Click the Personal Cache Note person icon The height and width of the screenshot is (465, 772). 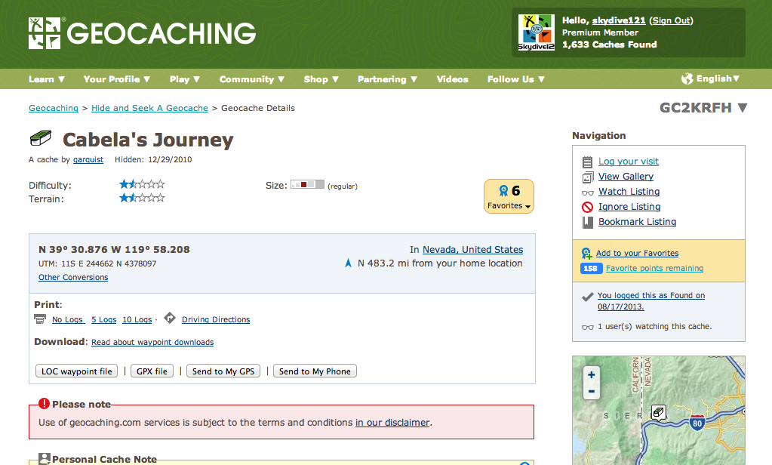pos(45,459)
